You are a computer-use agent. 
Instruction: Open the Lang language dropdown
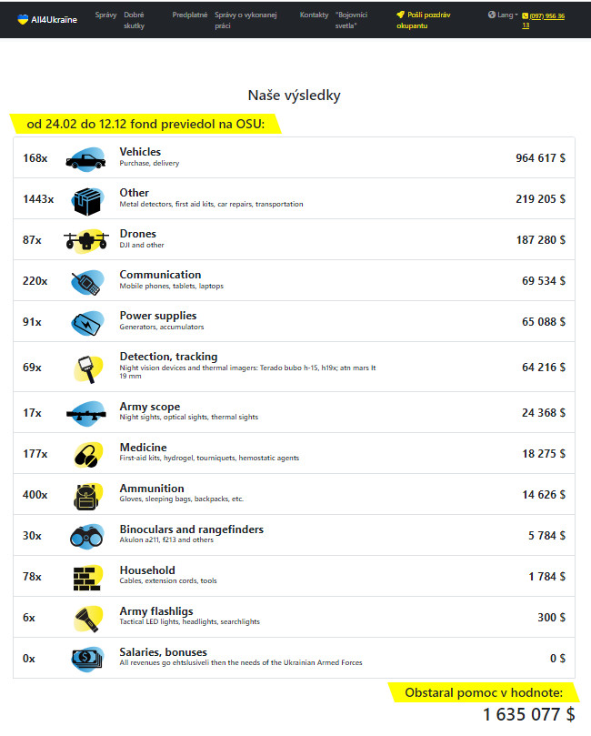503,15
